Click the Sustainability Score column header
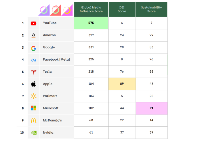199x141 pixels. click(x=151, y=9)
